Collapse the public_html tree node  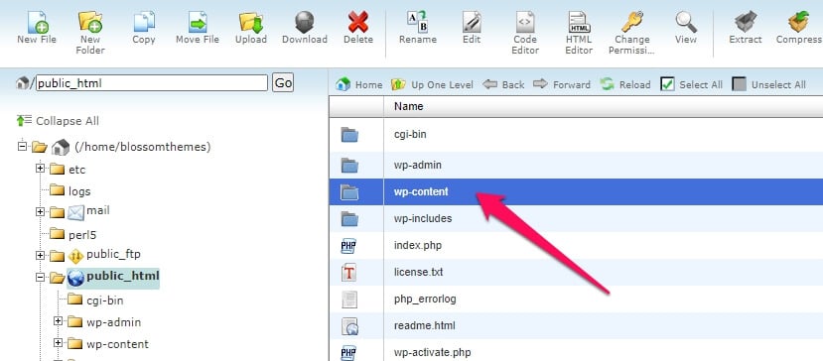(40, 278)
